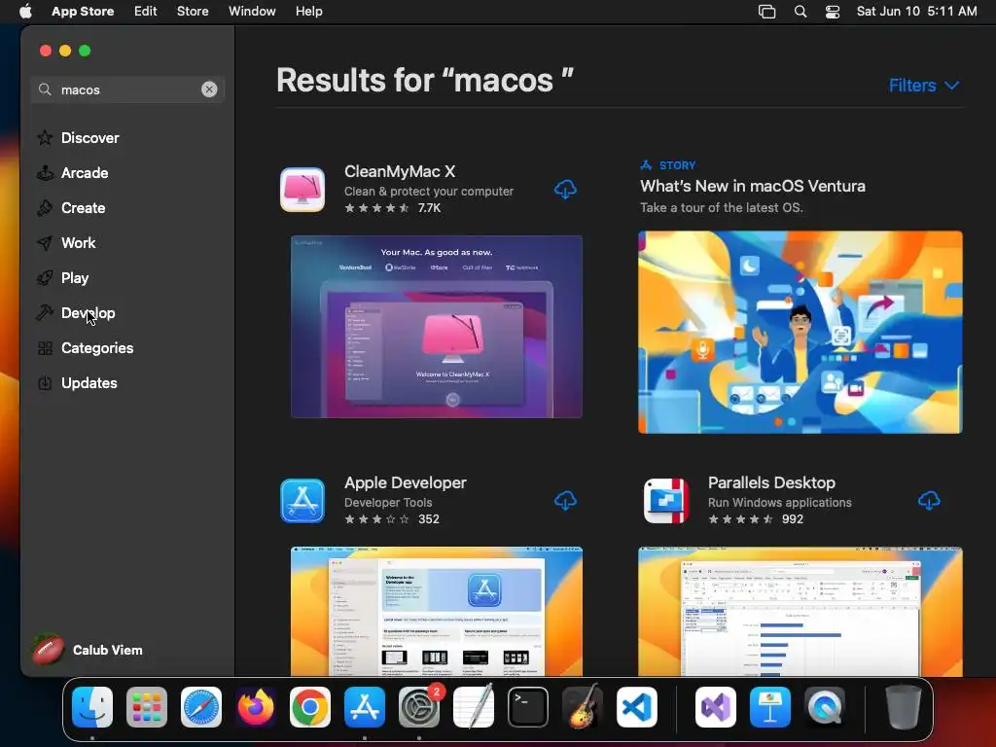Open Parallels Desktop title link

[x=771, y=482]
